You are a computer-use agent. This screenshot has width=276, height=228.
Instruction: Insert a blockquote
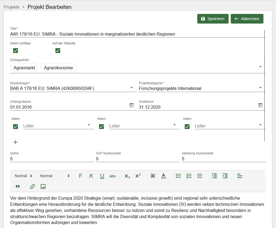point(18,187)
